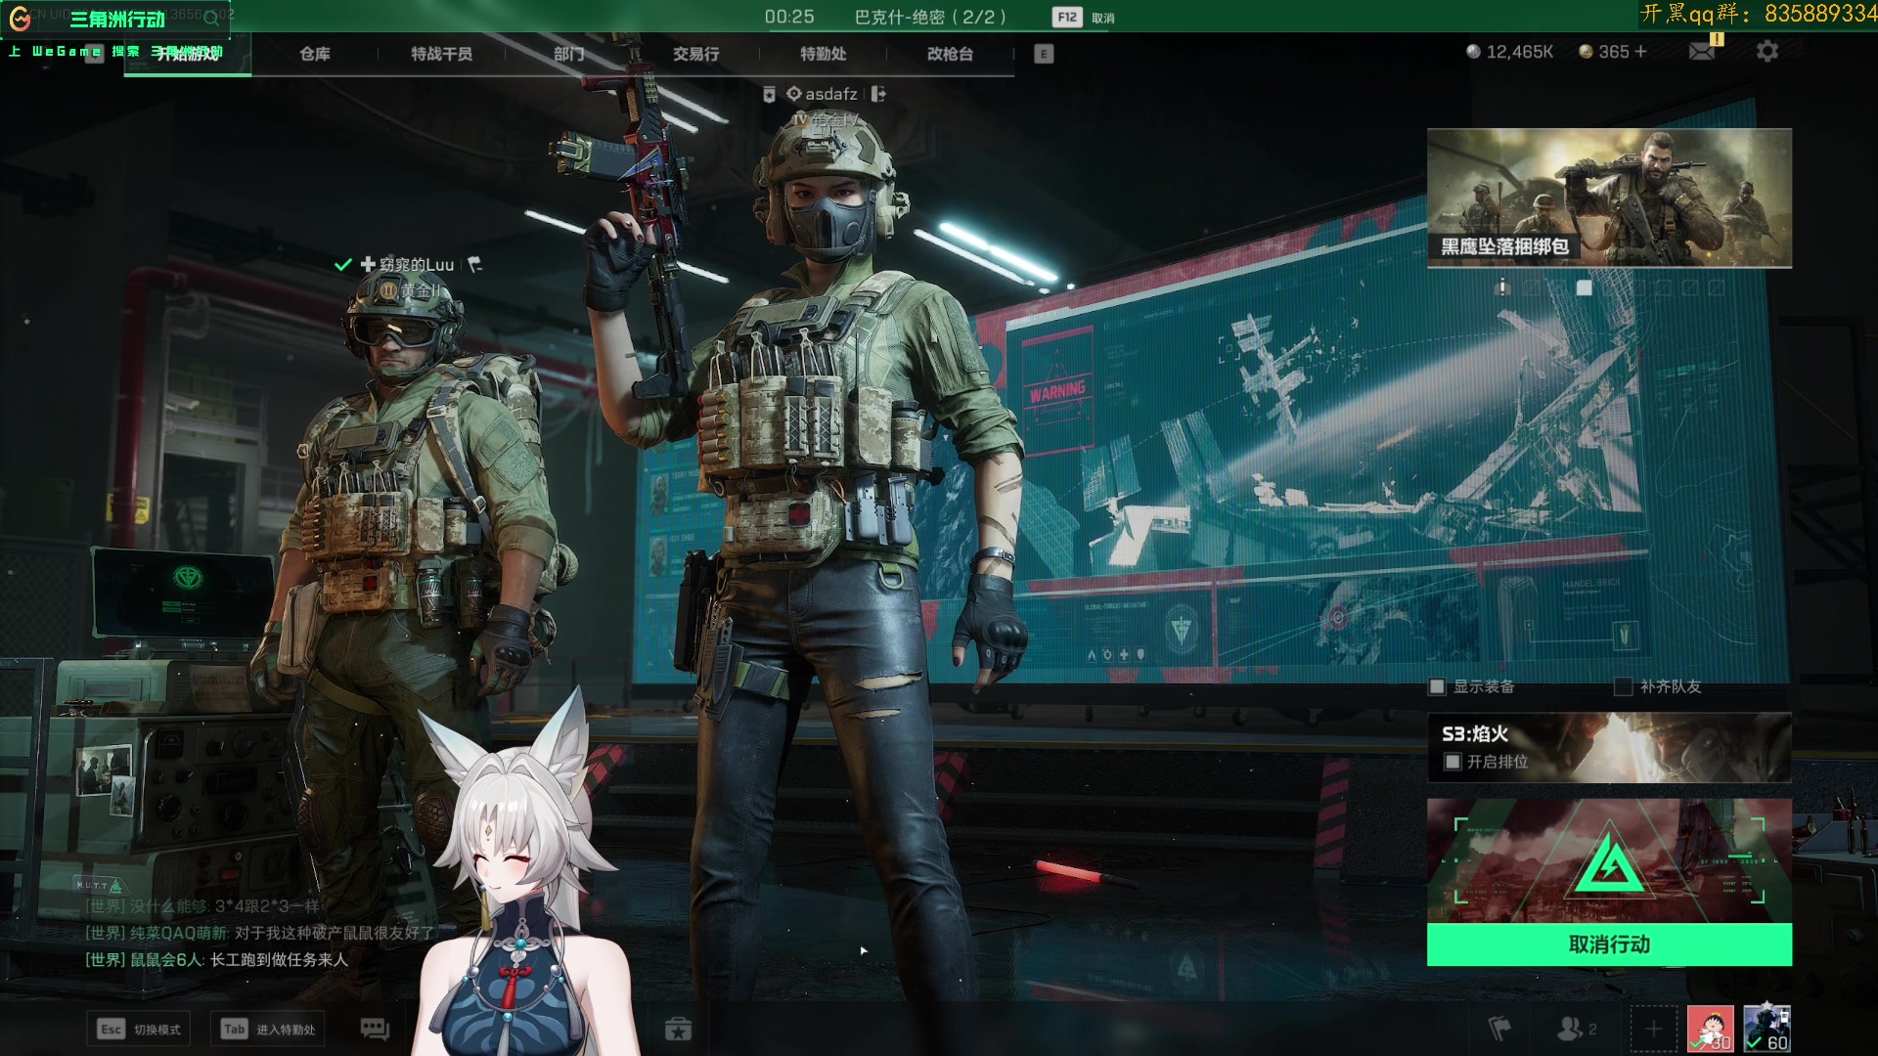Open the 黑鹰坠落捆绑包 bundle banner
The image size is (1878, 1056).
[1609, 198]
